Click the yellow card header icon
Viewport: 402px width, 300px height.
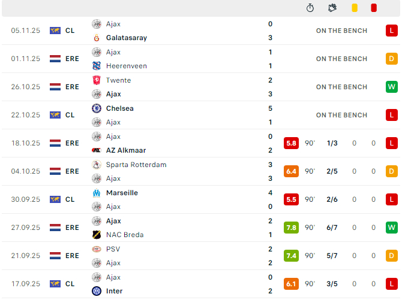[355, 8]
